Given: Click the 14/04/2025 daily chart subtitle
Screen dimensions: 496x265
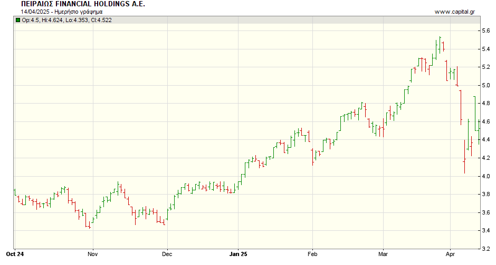Looking at the screenshot, I should click(x=62, y=12).
